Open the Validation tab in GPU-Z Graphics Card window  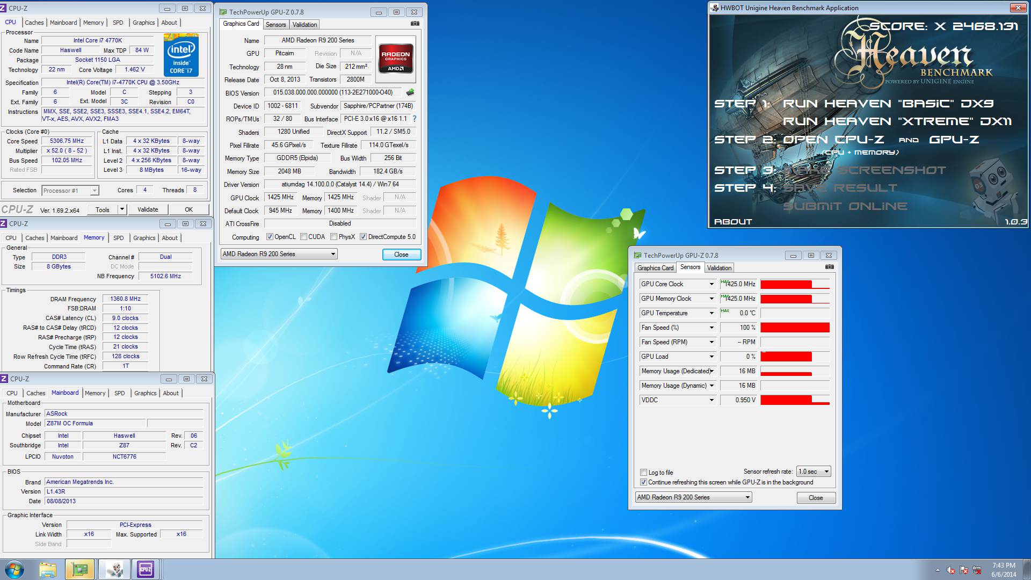click(305, 25)
